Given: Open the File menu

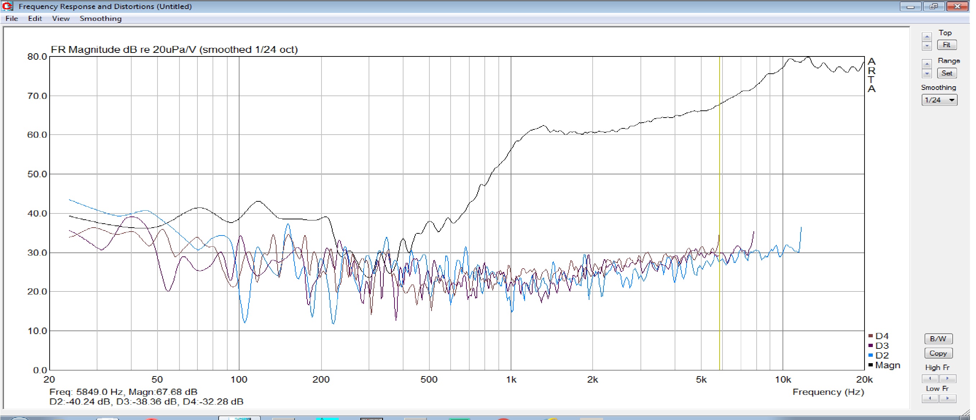Looking at the screenshot, I should 12,19.
